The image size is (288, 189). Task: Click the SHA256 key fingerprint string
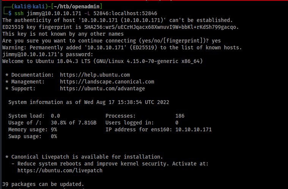160,27
